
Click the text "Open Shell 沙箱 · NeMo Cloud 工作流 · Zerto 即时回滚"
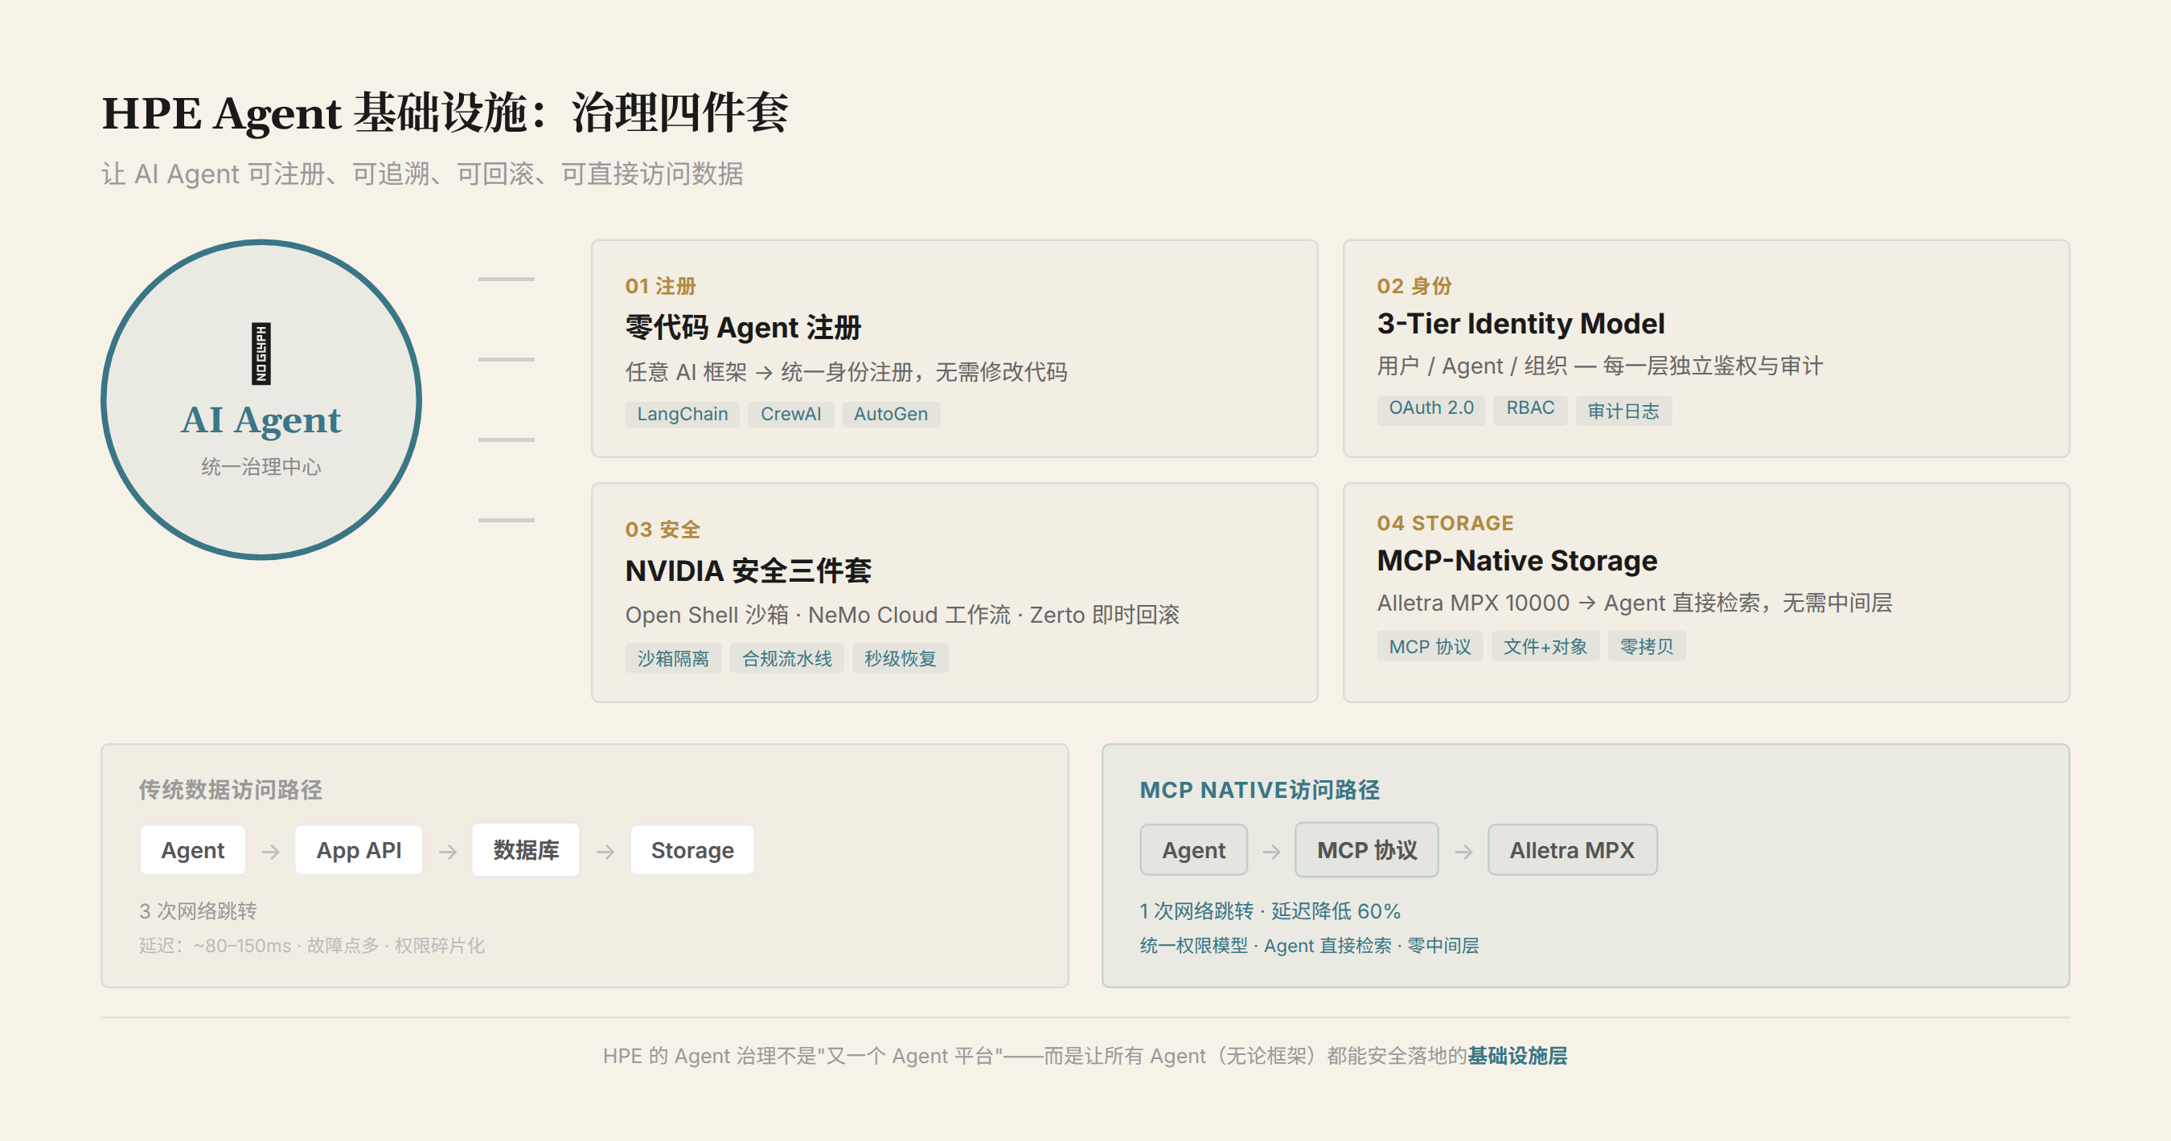(x=903, y=615)
